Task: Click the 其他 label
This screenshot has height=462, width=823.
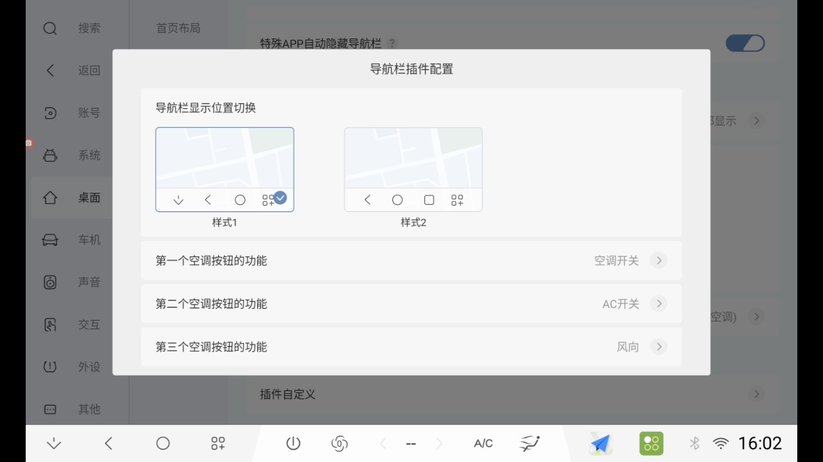Action: click(89, 409)
